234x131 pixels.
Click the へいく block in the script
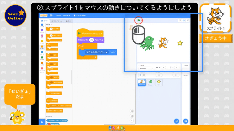113,52
